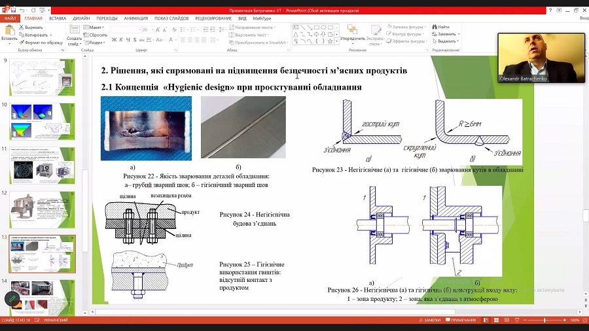Clear all formatting eraser icon
Viewport: 589px width, 331px height.
click(x=174, y=29)
